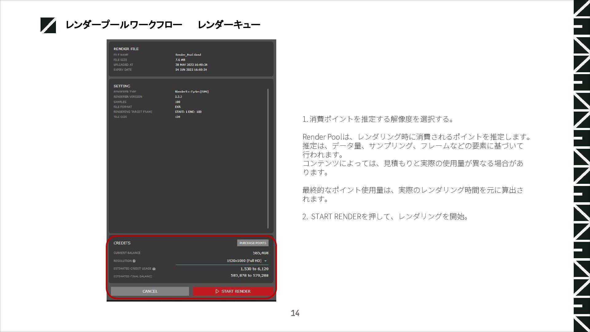This screenshot has height=332, width=590.
Task: Click the CREDITS section heading
Action: click(x=122, y=243)
